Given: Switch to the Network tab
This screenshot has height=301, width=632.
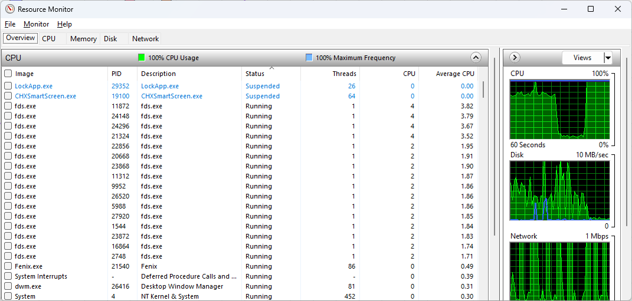Looking at the screenshot, I should click(145, 39).
